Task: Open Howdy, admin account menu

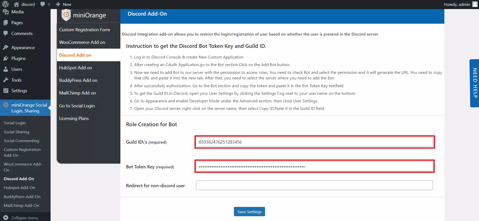Action: pos(460,4)
